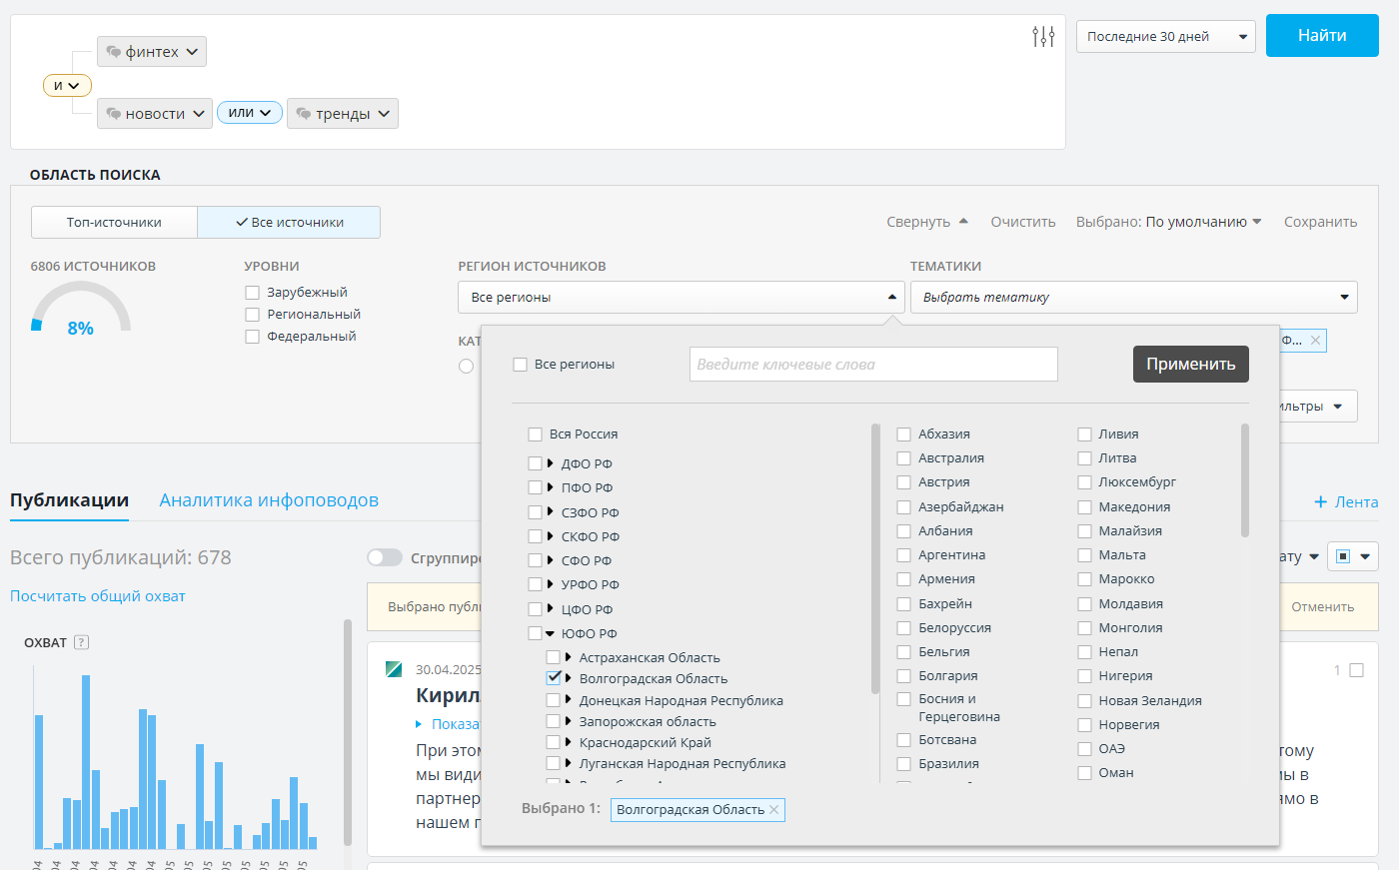Open the финтех keyword dropdown
This screenshot has width=1399, height=870.
[x=152, y=52]
